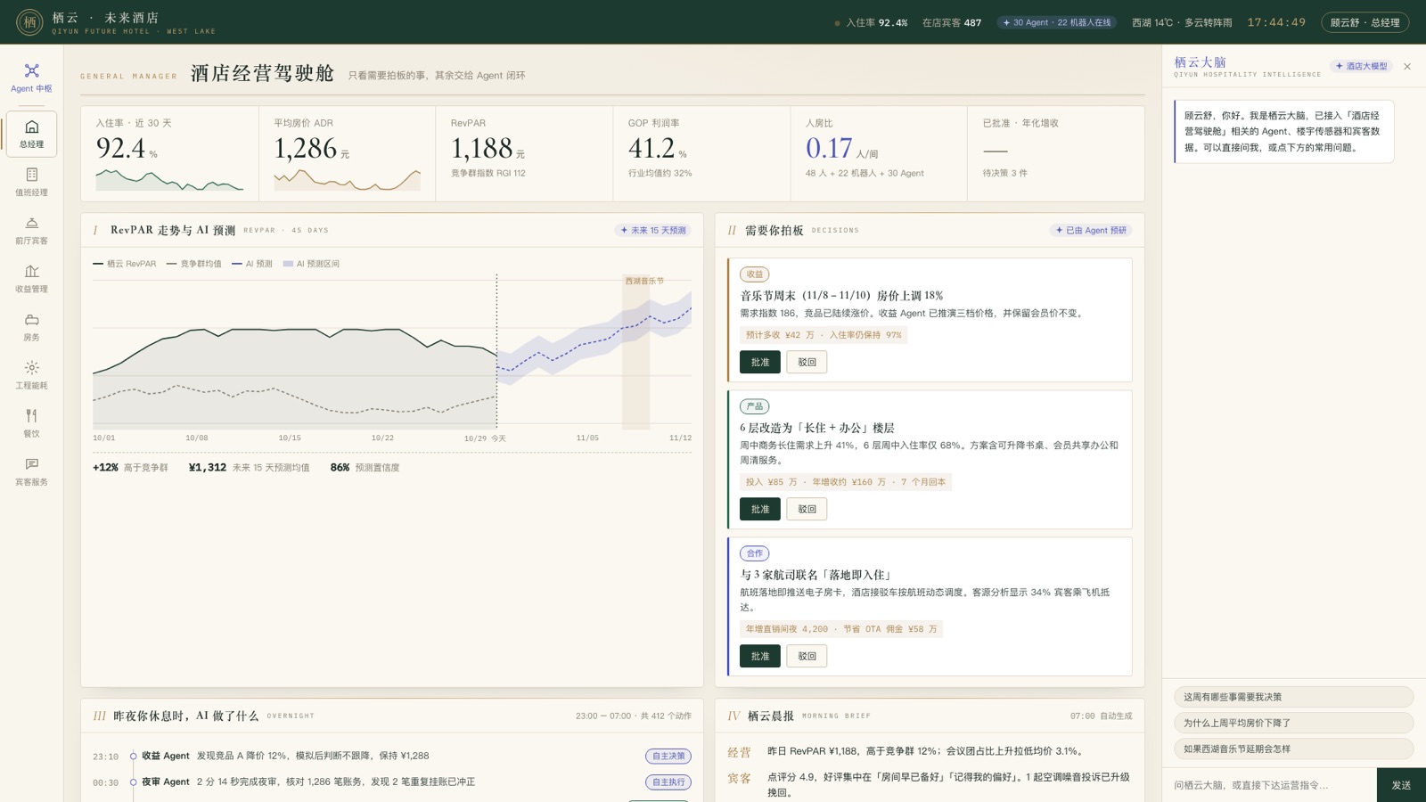Open the 值班经理 sidebar section

[31, 182]
